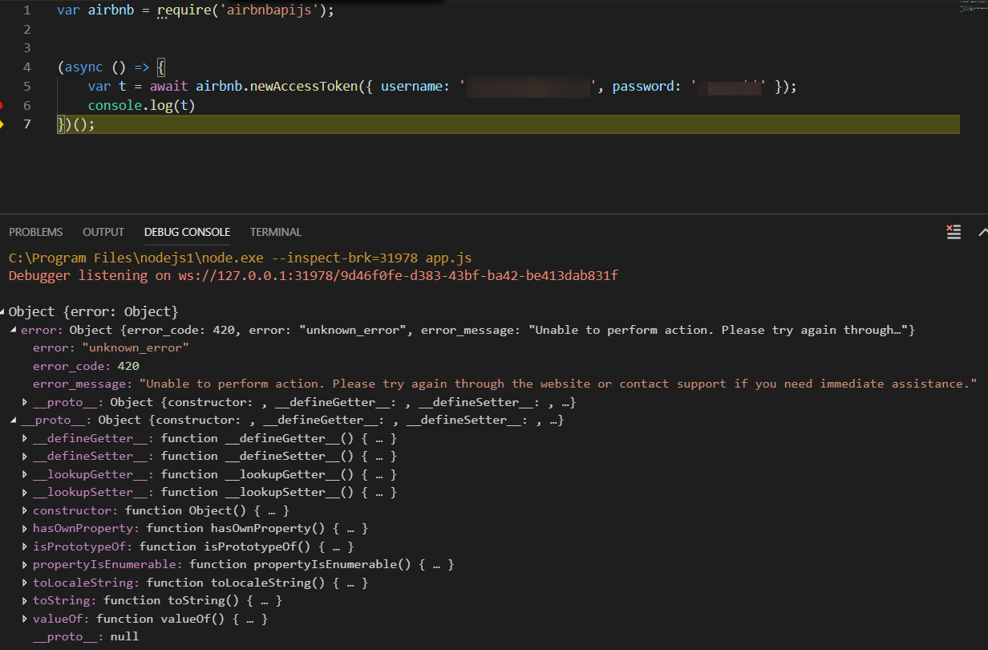Click the __proto__: null row
Screen dimensions: 988x650
[x=86, y=636]
